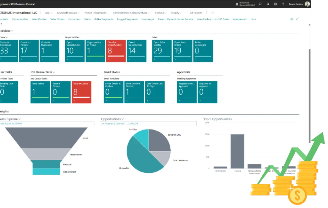328x208 pixels.
Task: Open Jobs link
Action: point(254,19)
